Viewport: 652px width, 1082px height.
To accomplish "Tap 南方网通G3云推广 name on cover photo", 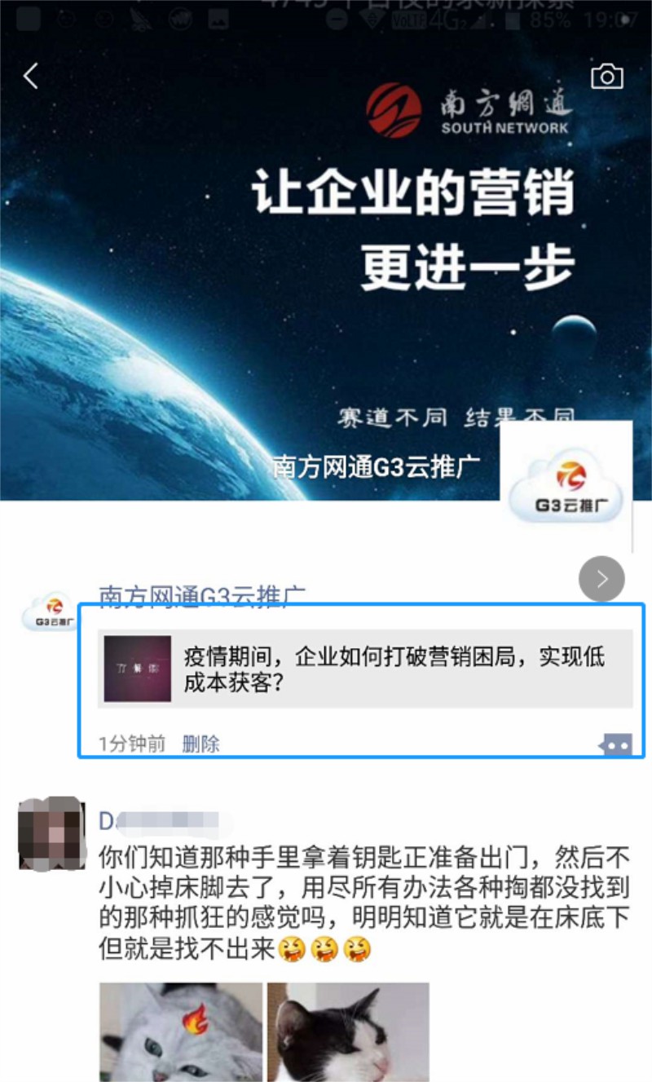I will click(377, 467).
